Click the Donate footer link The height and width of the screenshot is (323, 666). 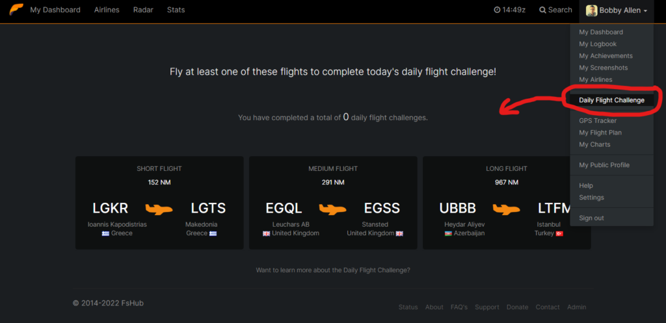coord(517,307)
